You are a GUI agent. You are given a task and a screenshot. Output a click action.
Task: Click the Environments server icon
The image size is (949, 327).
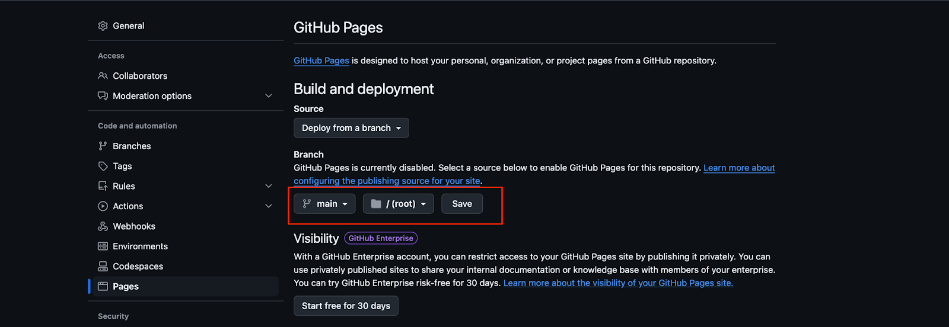tap(103, 246)
